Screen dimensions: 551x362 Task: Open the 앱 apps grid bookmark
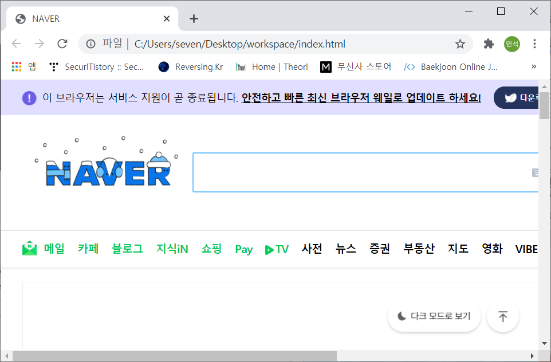[x=24, y=66]
